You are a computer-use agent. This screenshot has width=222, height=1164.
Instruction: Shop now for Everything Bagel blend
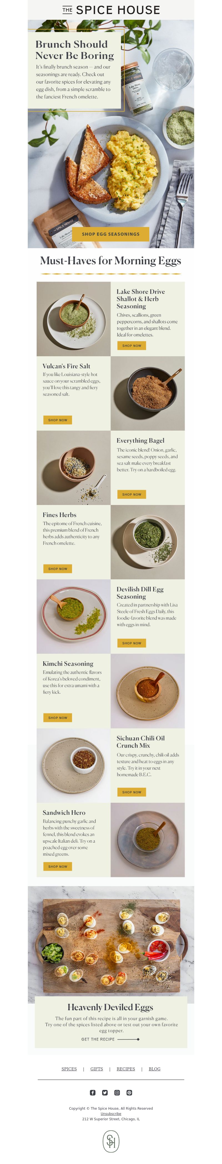coord(132,494)
